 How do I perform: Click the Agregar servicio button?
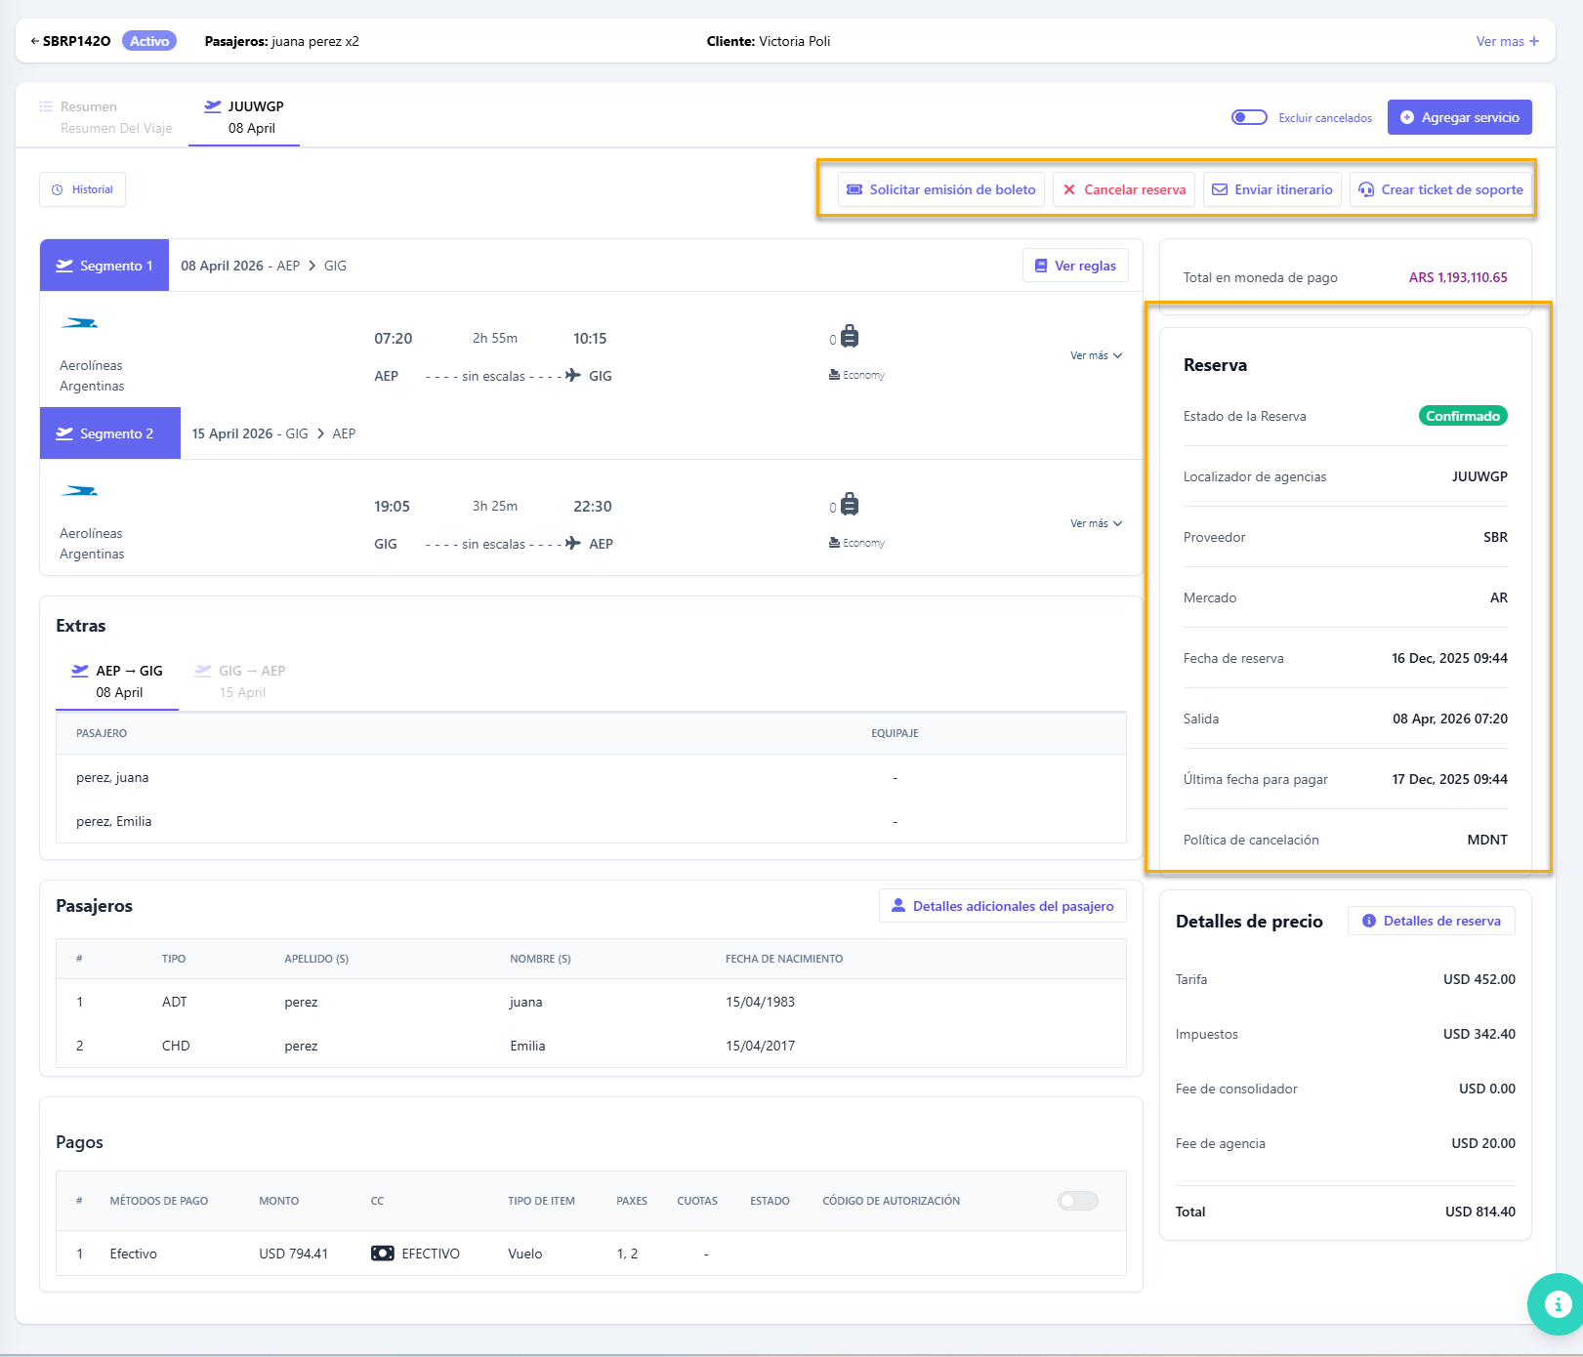1459,117
